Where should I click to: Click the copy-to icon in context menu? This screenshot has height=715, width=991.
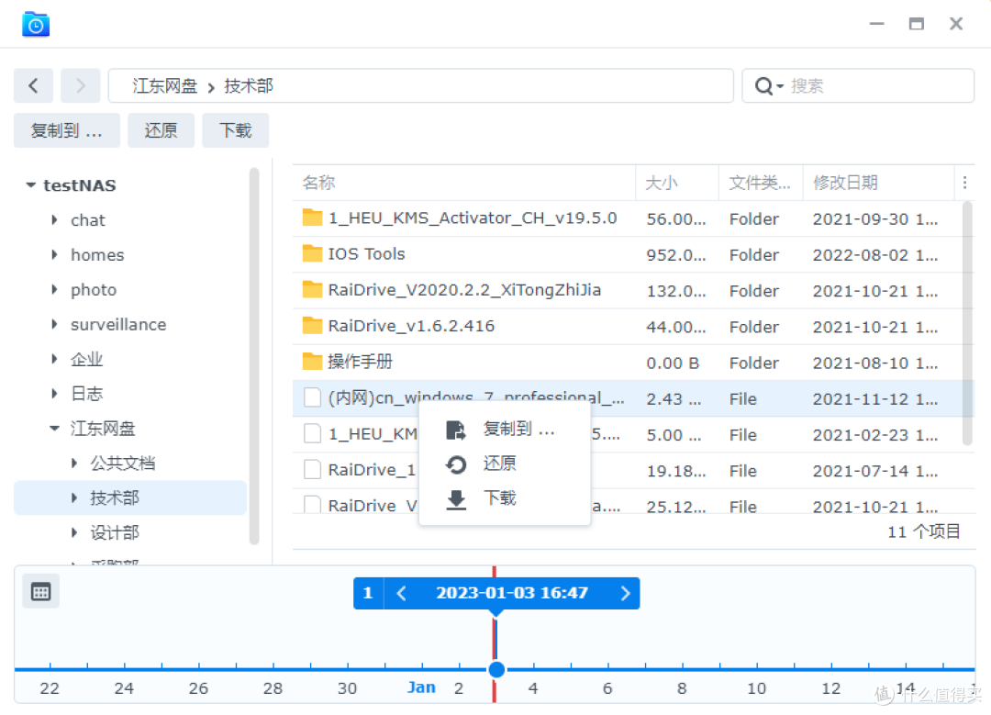tap(456, 430)
